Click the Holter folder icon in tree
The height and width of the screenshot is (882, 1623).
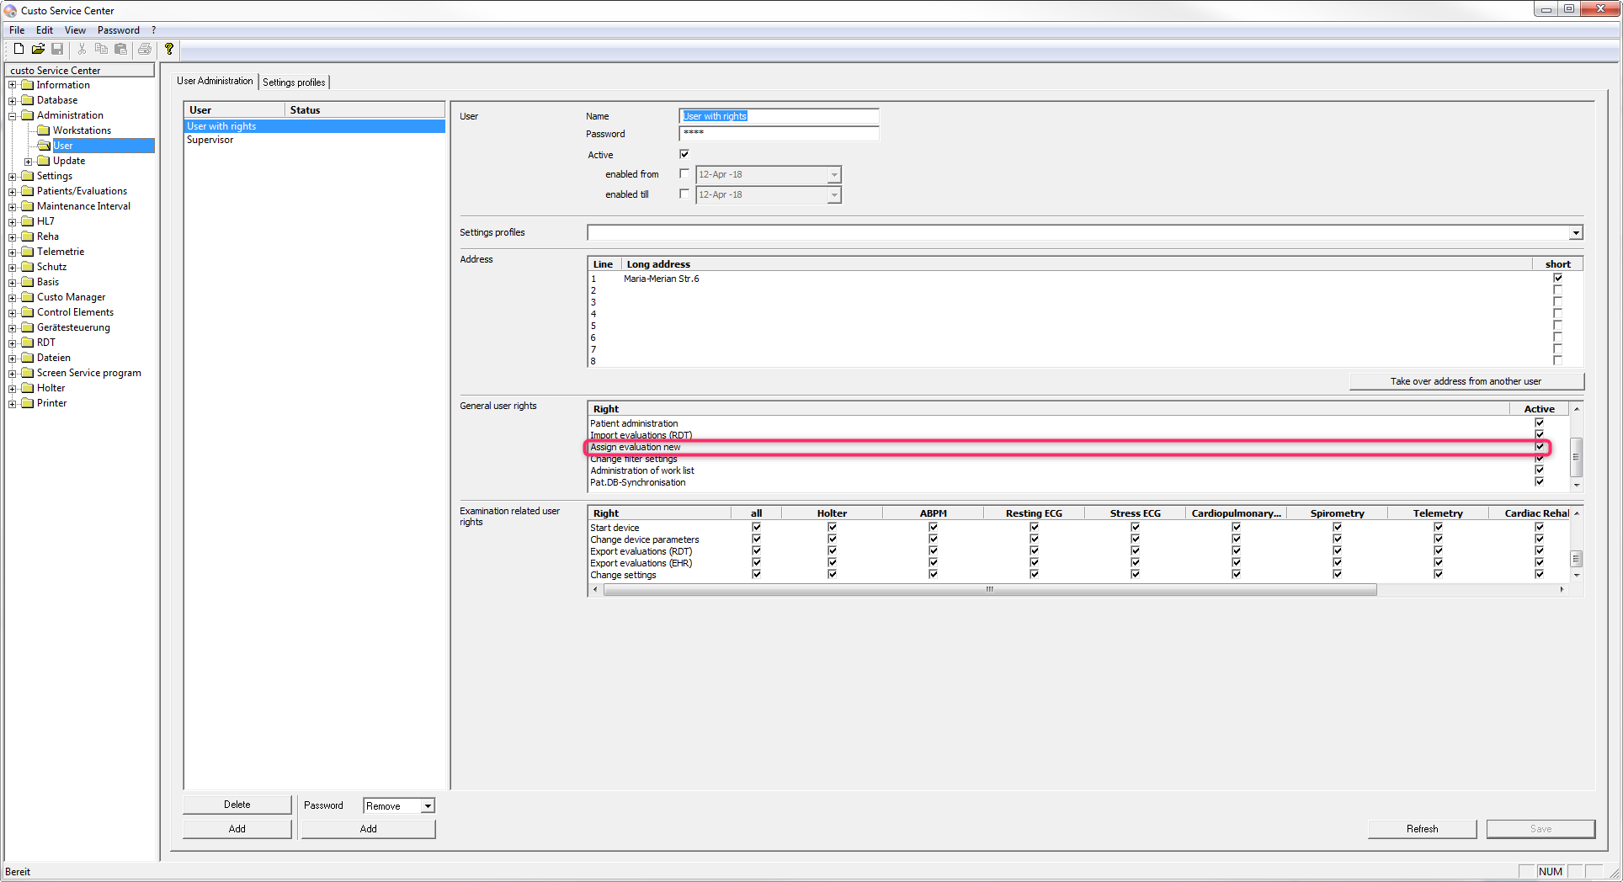28,388
